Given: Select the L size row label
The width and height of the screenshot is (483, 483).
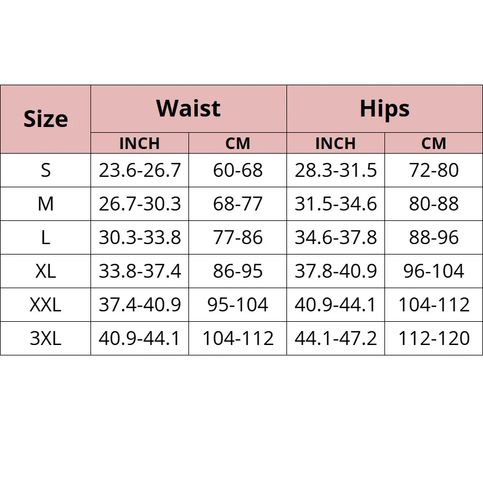Looking at the screenshot, I should coord(45,238).
